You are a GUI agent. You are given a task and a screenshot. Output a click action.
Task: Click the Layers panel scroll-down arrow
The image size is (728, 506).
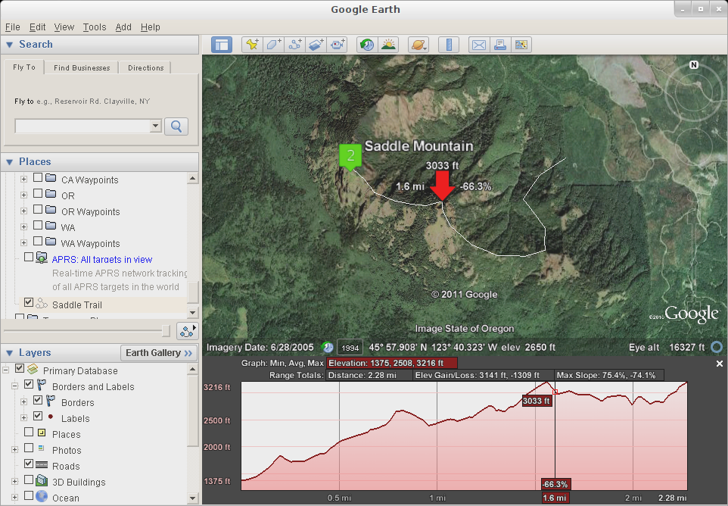[x=193, y=498]
